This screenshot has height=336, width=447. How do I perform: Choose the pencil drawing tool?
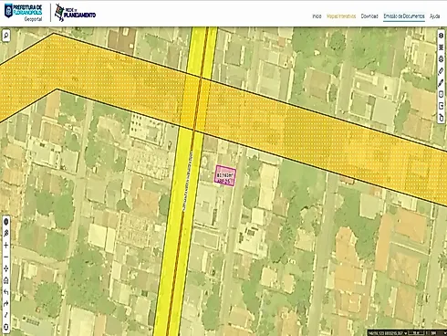coord(441,83)
